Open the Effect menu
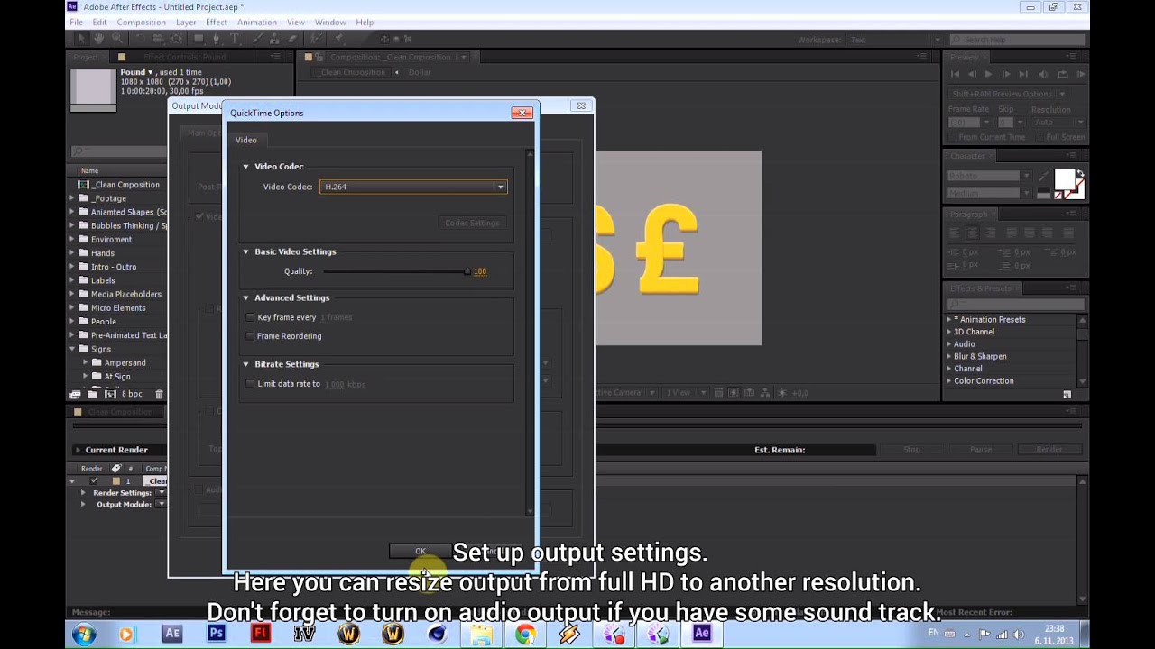Viewport: 1155px width, 649px height. (217, 22)
